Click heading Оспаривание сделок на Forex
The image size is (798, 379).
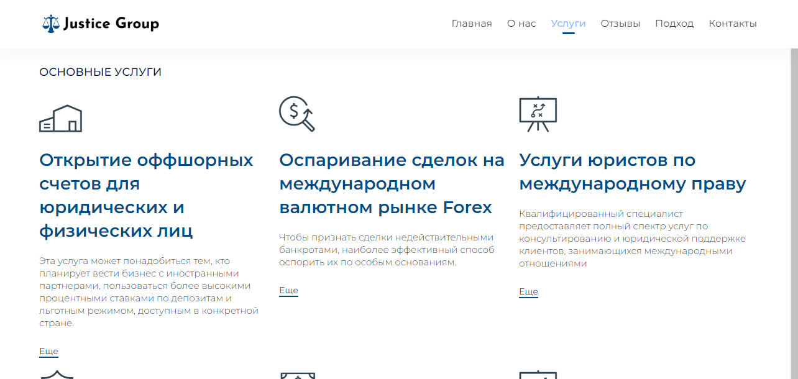pyautogui.click(x=392, y=183)
